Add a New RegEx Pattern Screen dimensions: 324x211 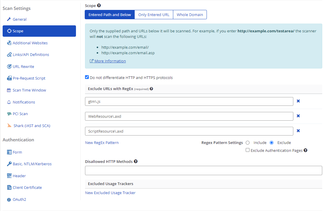tap(102, 143)
